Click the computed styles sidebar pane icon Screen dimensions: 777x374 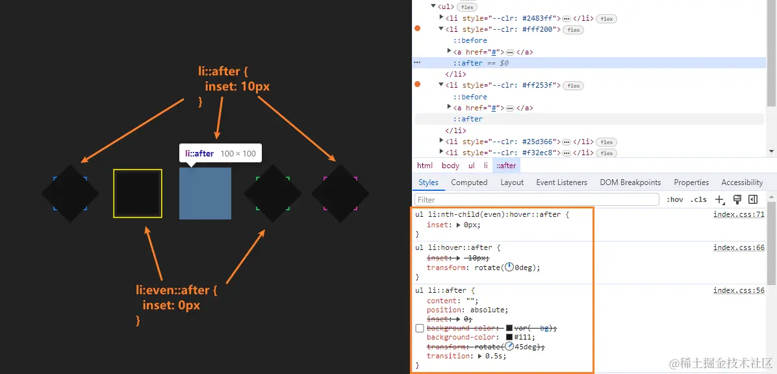tap(753, 199)
